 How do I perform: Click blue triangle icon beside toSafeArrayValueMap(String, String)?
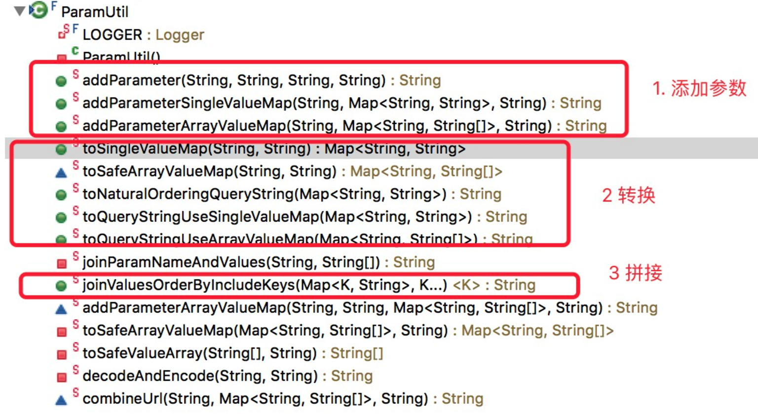click(61, 172)
